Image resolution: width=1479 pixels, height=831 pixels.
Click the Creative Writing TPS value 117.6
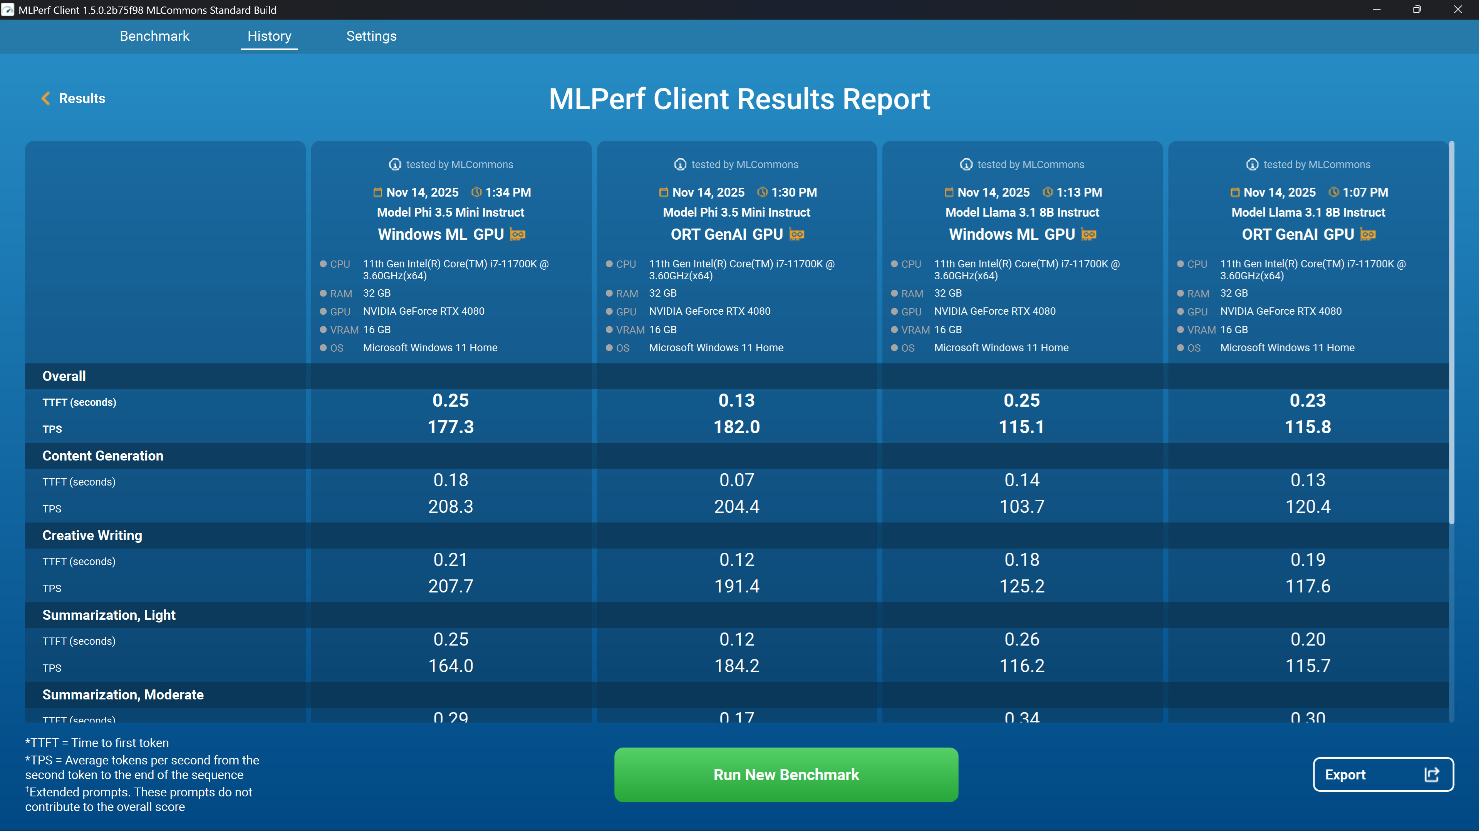(x=1308, y=587)
